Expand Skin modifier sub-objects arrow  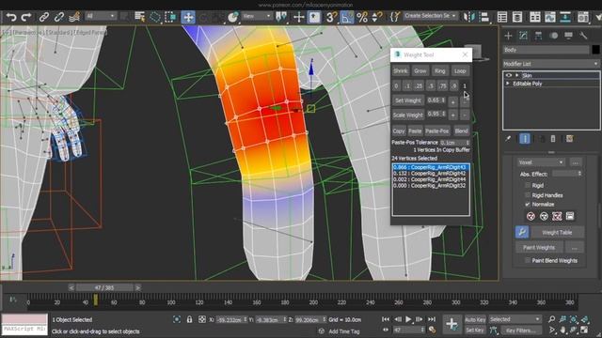(517, 75)
